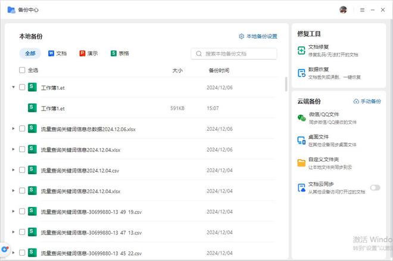Screen dimensions: 393x261
Task: Click the 搜索本地备份文档 search field
Action: click(x=234, y=54)
